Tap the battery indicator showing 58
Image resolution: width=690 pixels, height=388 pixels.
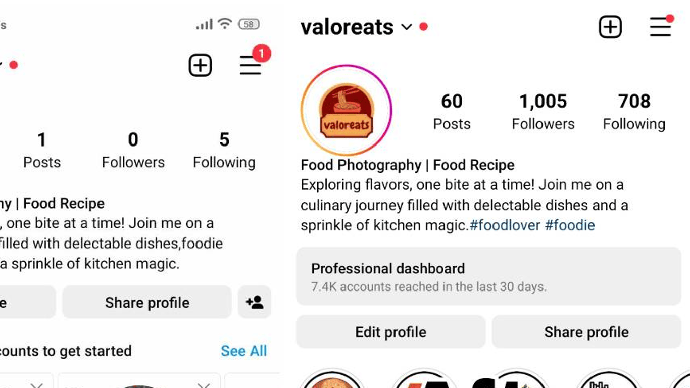[x=249, y=24]
